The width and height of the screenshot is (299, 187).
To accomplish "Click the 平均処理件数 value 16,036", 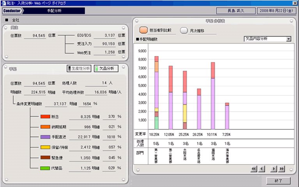I will 101,92.
